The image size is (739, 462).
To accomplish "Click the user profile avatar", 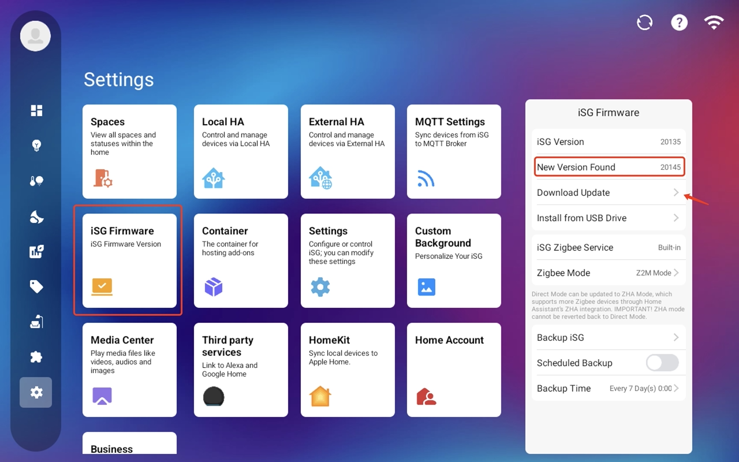I will click(x=36, y=36).
